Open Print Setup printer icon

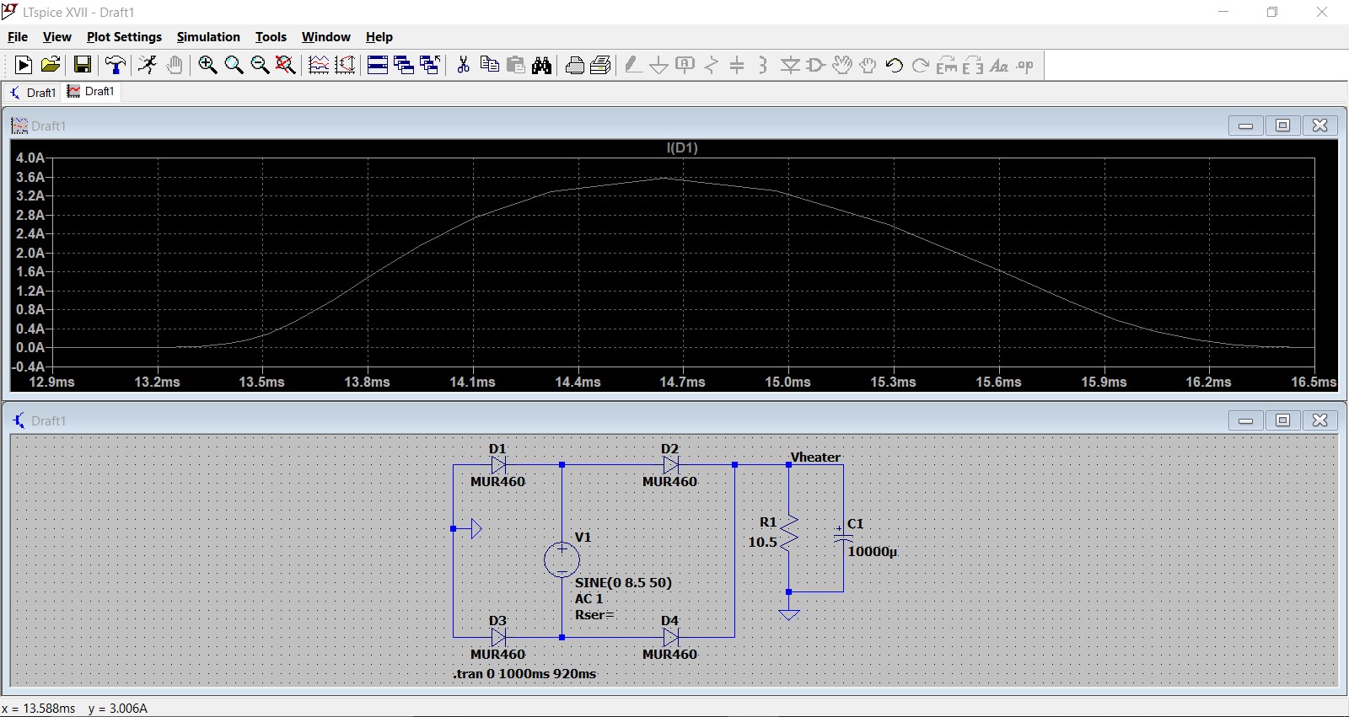click(575, 65)
